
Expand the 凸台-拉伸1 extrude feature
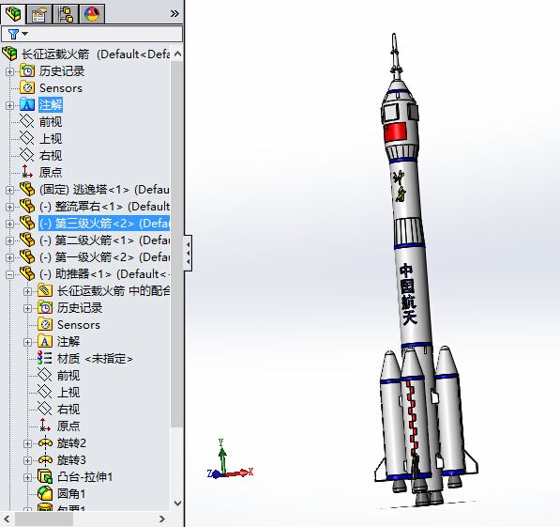[x=27, y=477]
